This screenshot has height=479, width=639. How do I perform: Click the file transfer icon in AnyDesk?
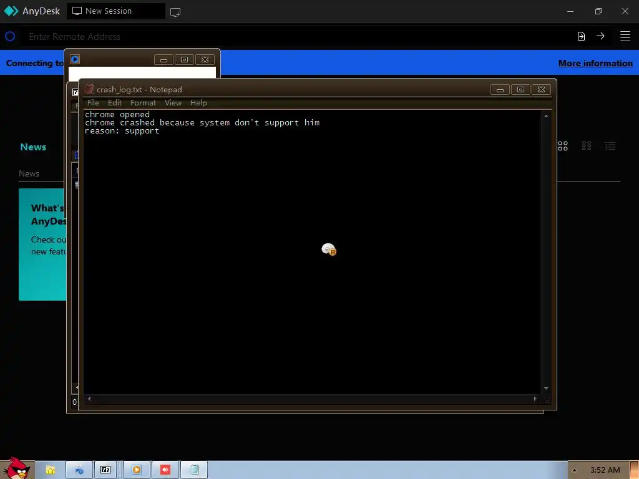click(x=581, y=36)
